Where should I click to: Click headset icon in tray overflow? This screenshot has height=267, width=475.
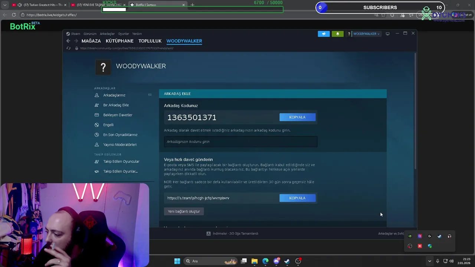coord(449,236)
